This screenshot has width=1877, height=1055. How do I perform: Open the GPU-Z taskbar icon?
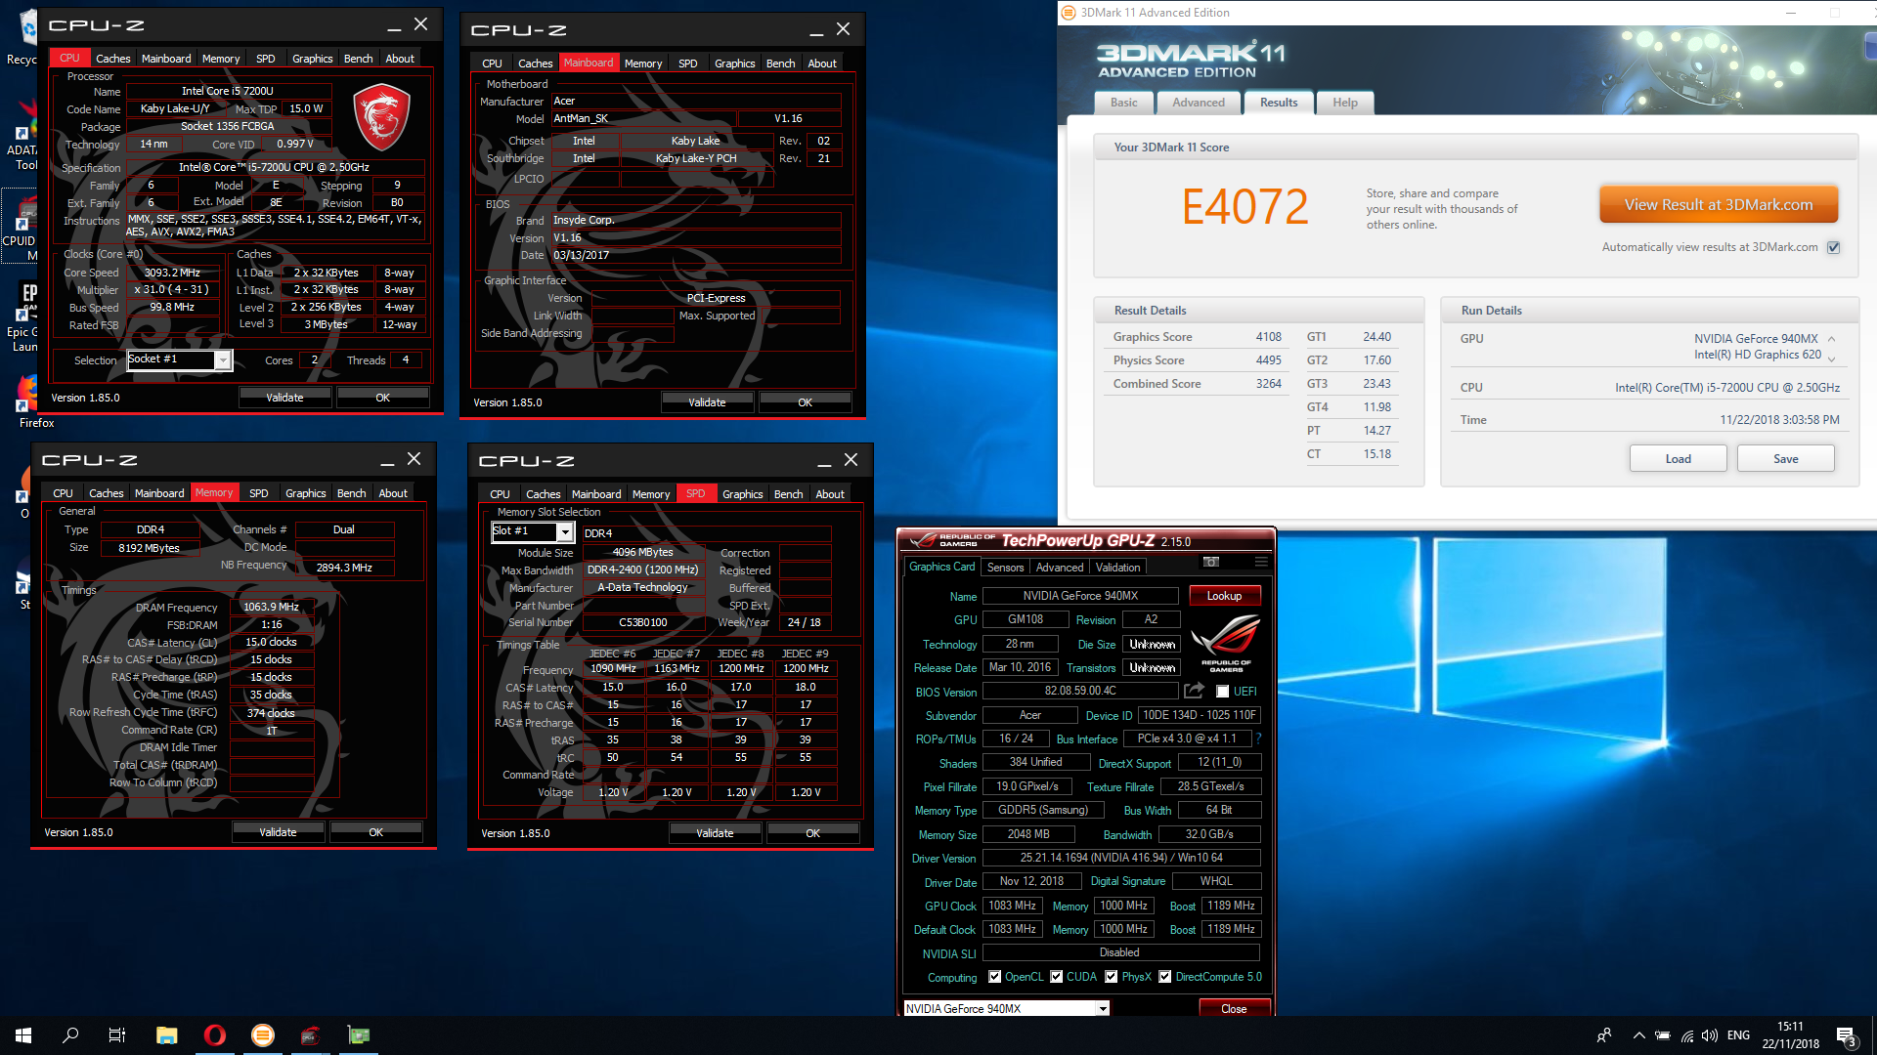(x=359, y=1035)
